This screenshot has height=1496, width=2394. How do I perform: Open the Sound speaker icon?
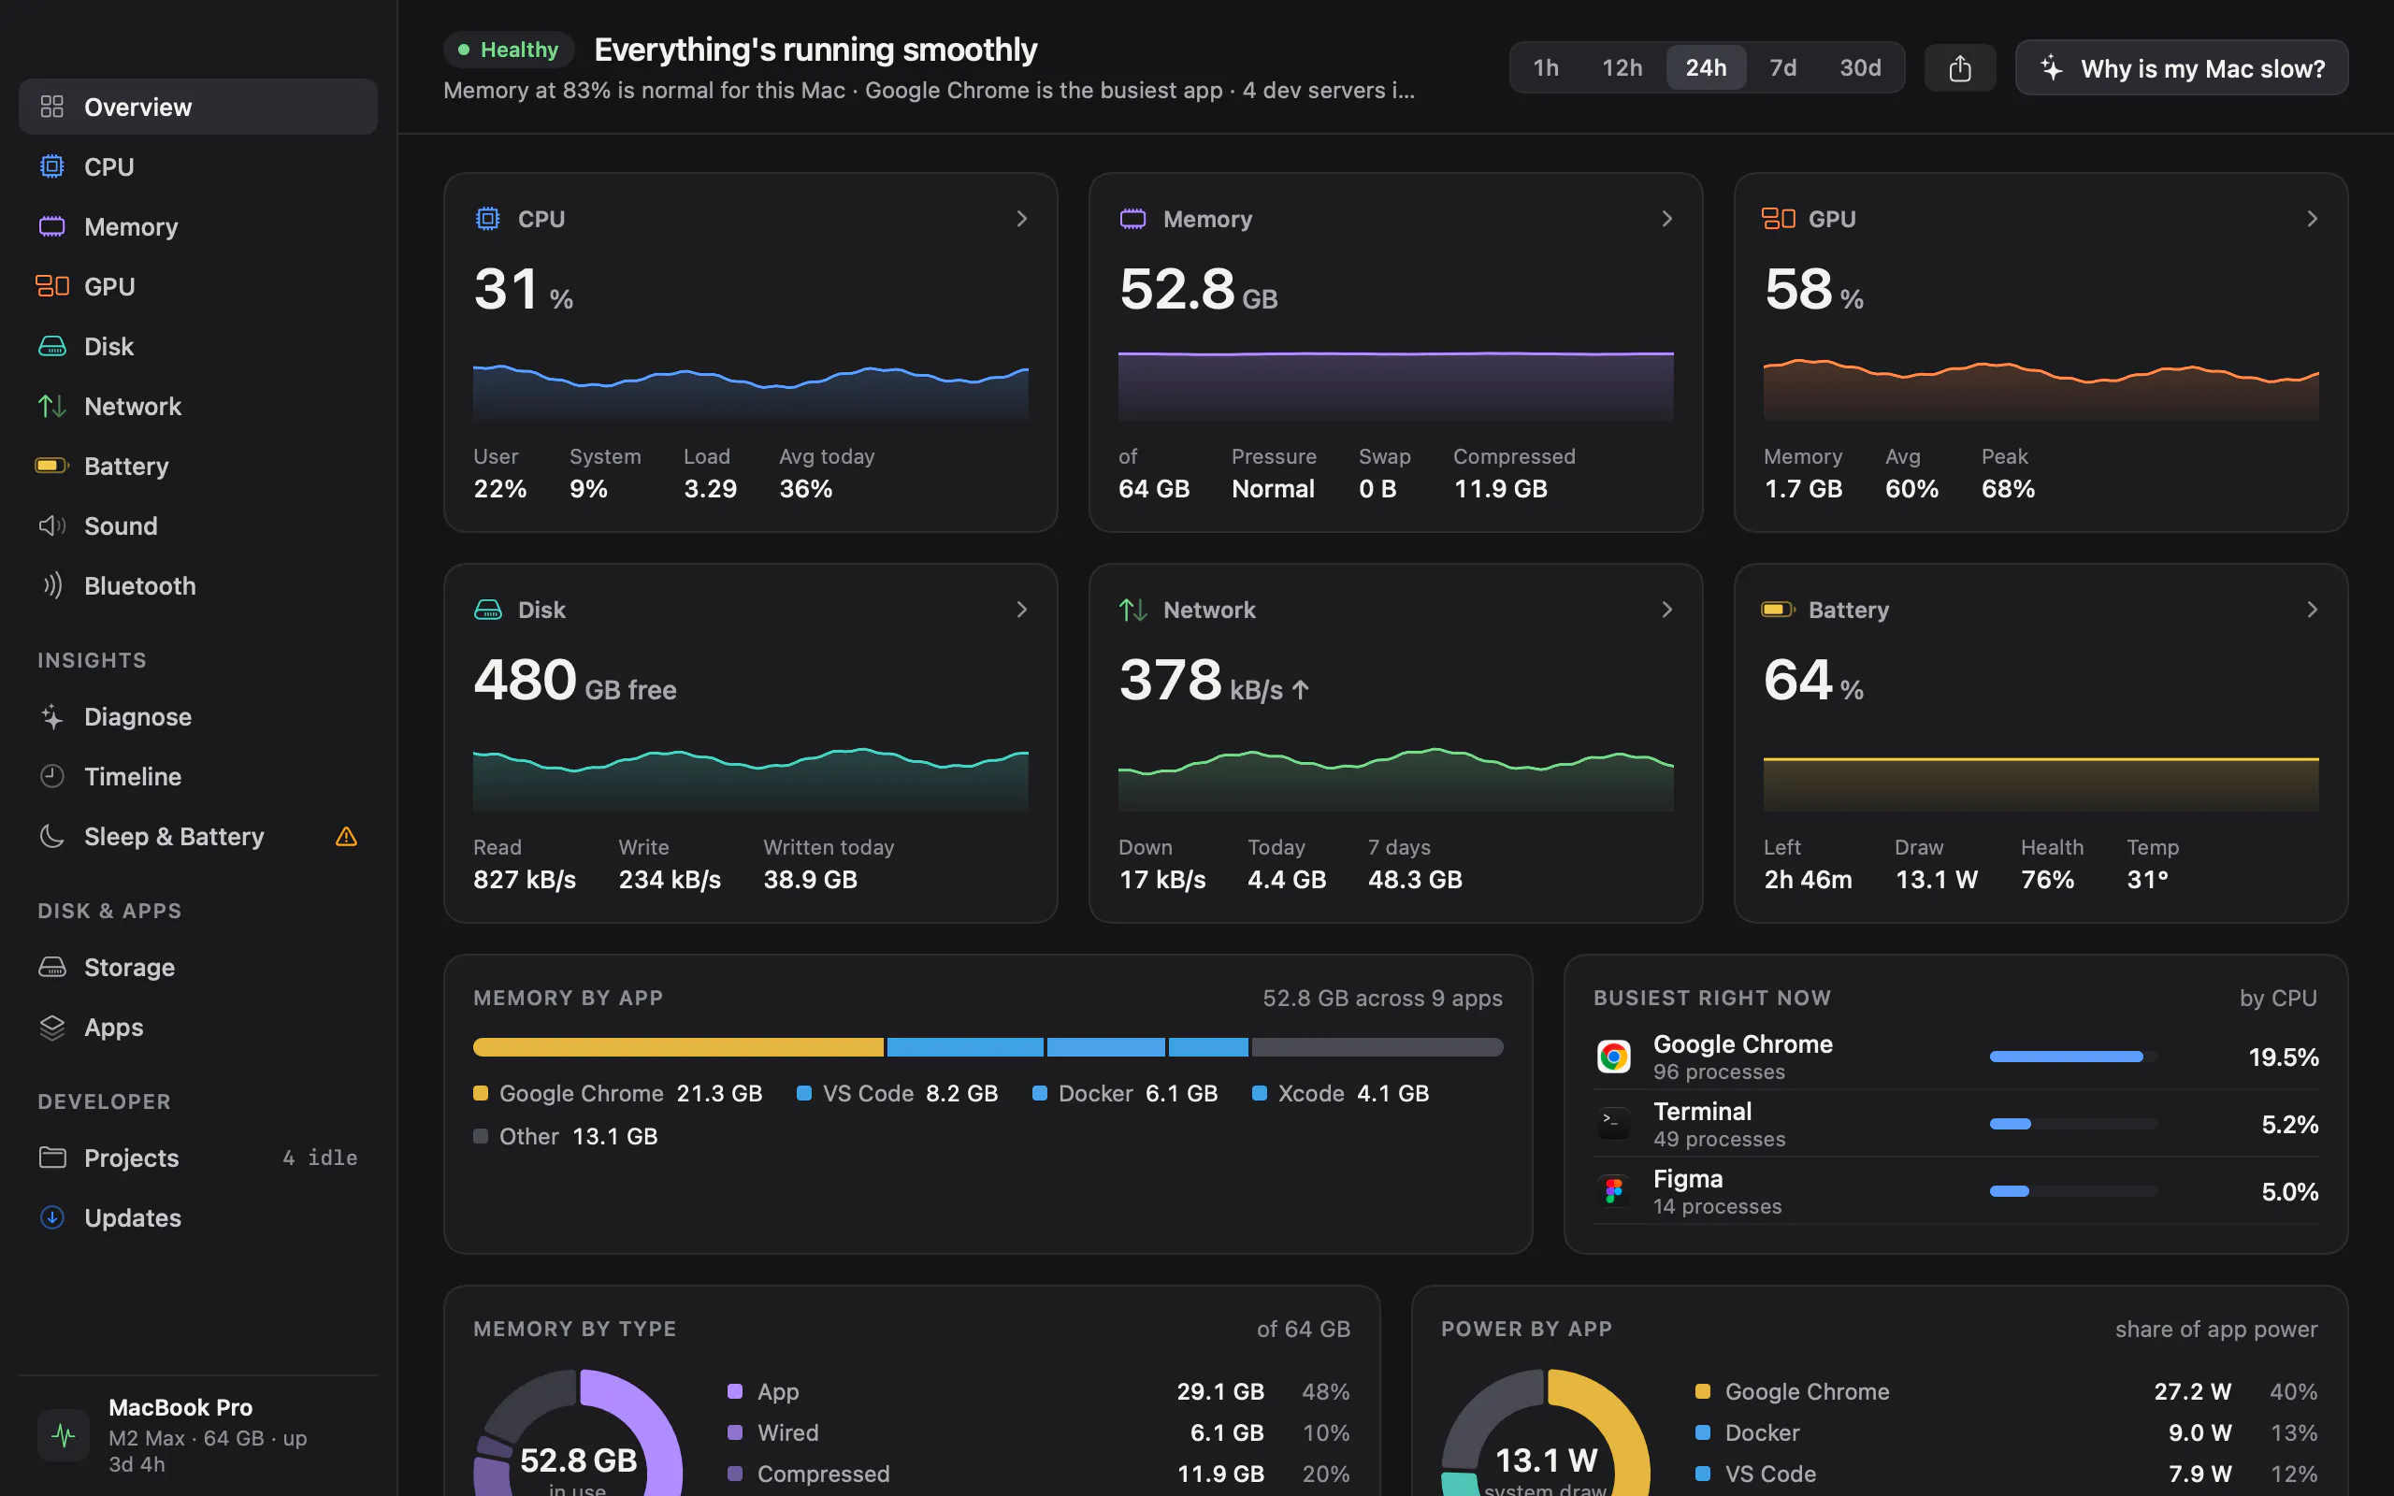tap(51, 525)
